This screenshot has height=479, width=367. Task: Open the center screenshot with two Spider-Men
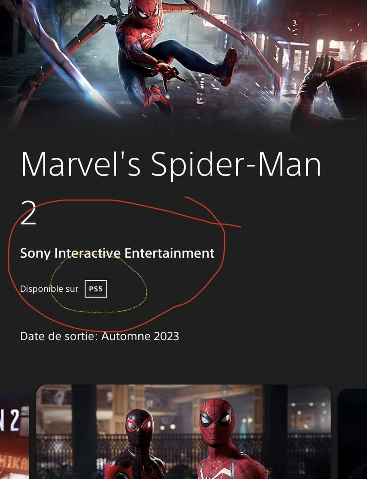(183, 432)
